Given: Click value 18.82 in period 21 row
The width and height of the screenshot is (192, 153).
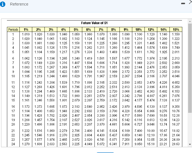Looking at the screenshot, I should [176, 131].
